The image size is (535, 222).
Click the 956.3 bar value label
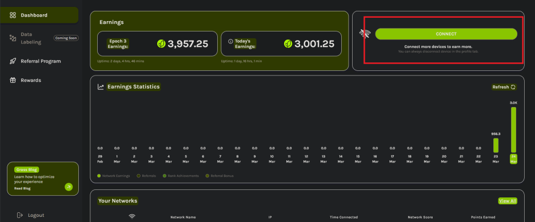click(496, 134)
